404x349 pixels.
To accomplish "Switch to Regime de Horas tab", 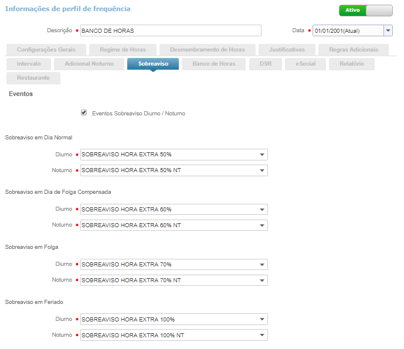I will (123, 50).
